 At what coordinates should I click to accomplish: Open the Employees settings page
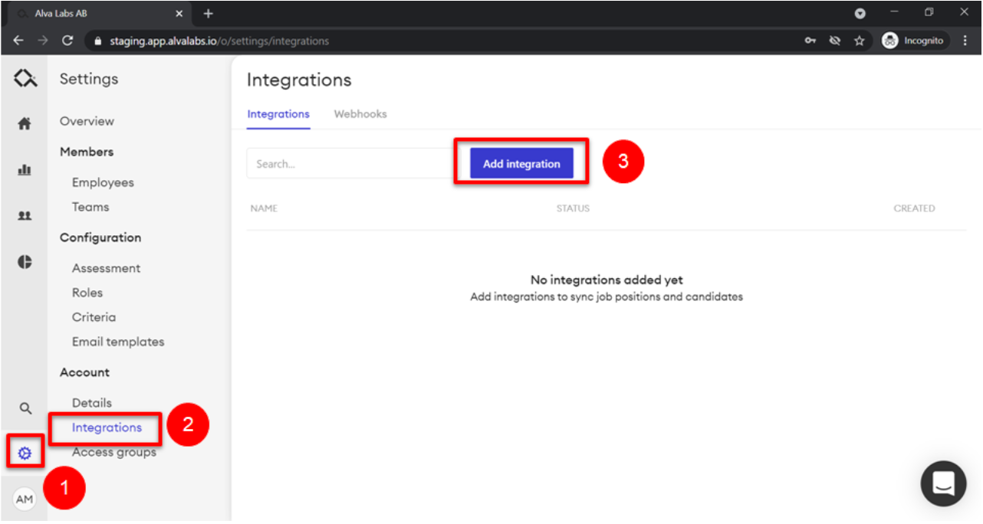(x=103, y=182)
